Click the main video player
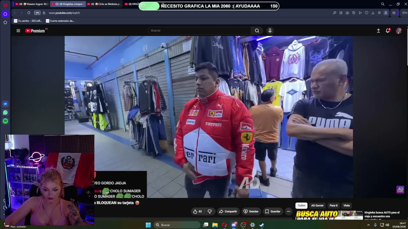408x229 pixels. (209, 117)
